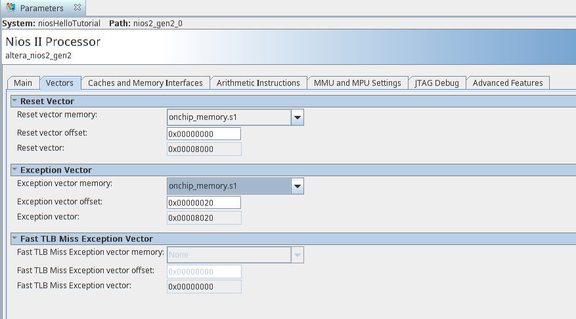This screenshot has width=576, height=319.
Task: Click the Parameters panel icon
Action: (x=11, y=9)
